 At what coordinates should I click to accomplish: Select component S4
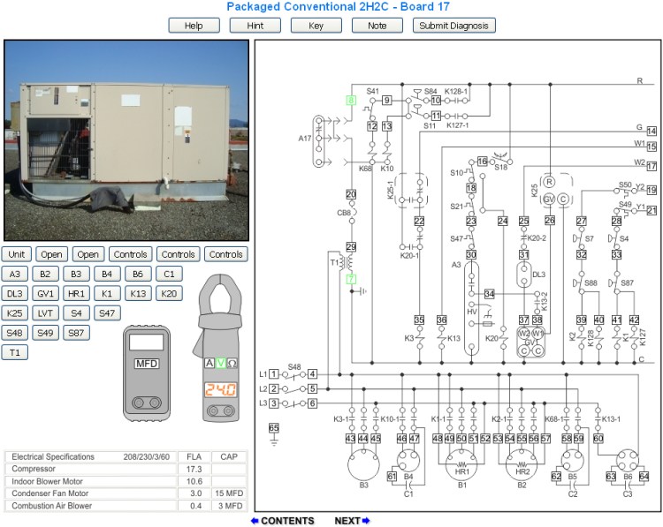pyautogui.click(x=76, y=313)
